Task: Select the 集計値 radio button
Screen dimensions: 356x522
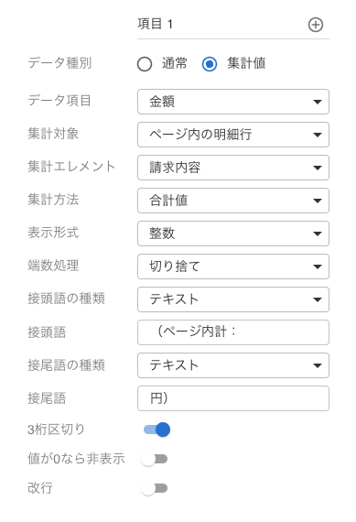Action: [x=210, y=64]
